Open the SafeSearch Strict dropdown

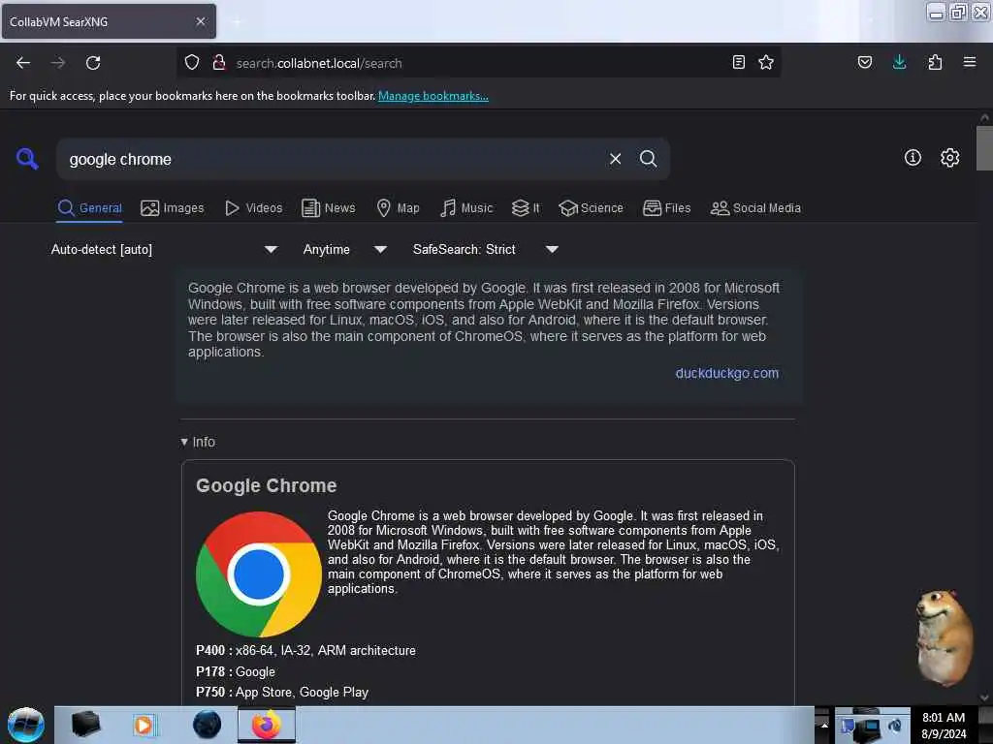tap(485, 249)
